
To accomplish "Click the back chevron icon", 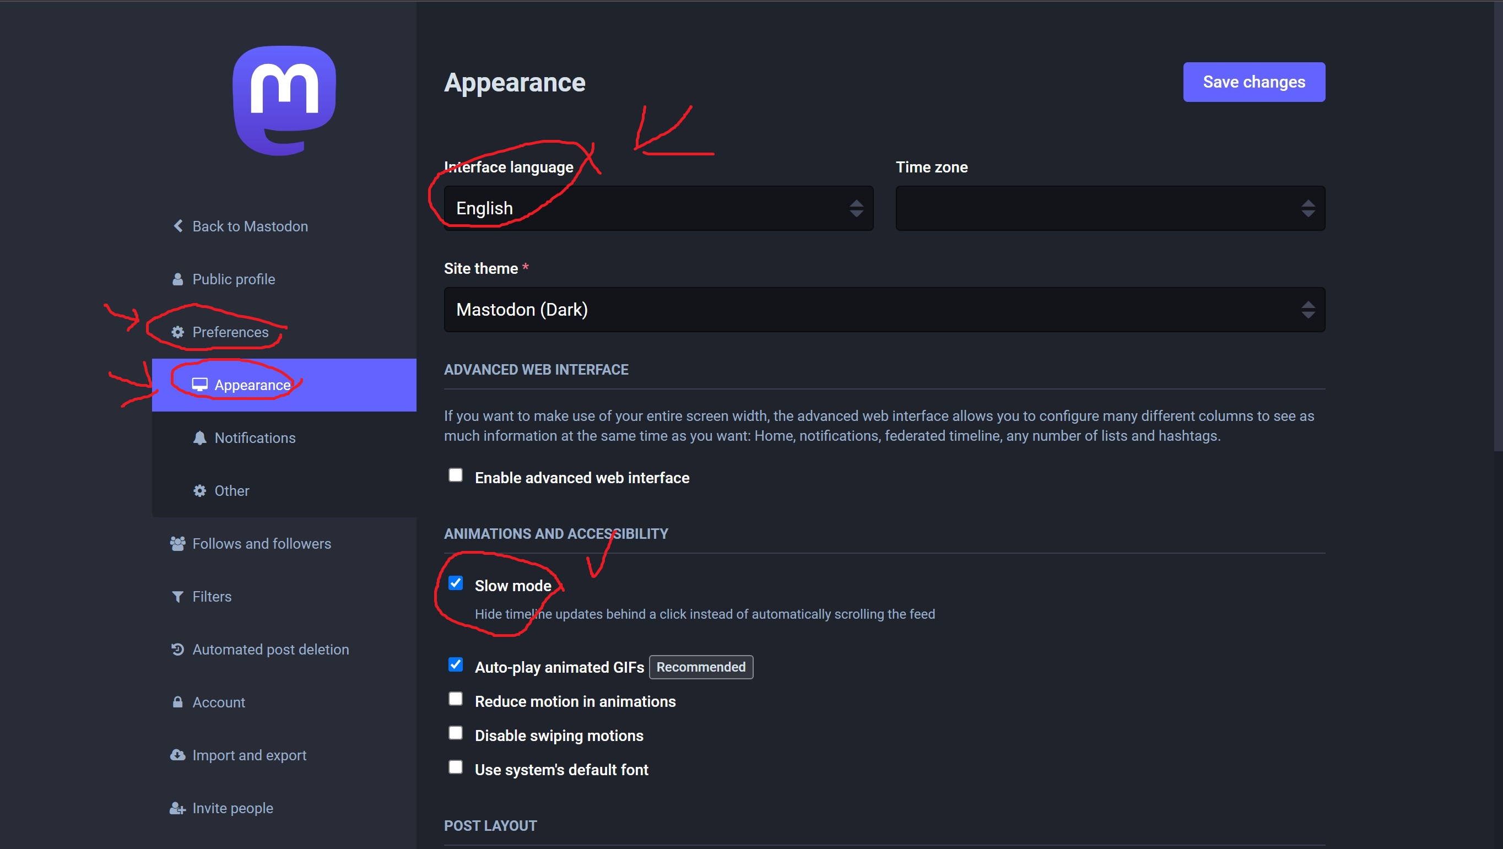I will (x=178, y=226).
